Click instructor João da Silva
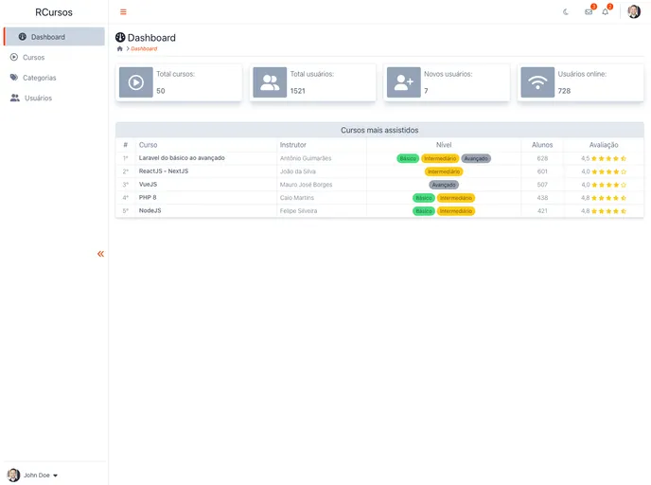Viewport: 651px width, 485px height. (x=298, y=171)
